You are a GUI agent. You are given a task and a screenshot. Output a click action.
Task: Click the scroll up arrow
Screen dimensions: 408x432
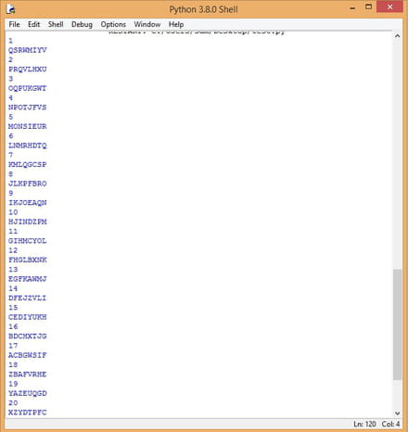(x=398, y=36)
